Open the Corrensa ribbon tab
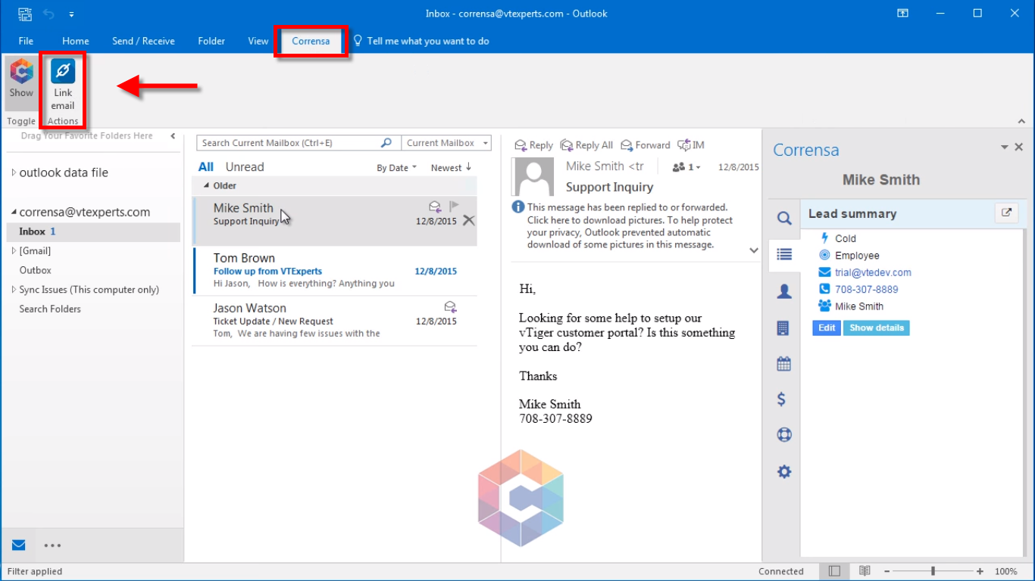1035x581 pixels. [x=311, y=41]
